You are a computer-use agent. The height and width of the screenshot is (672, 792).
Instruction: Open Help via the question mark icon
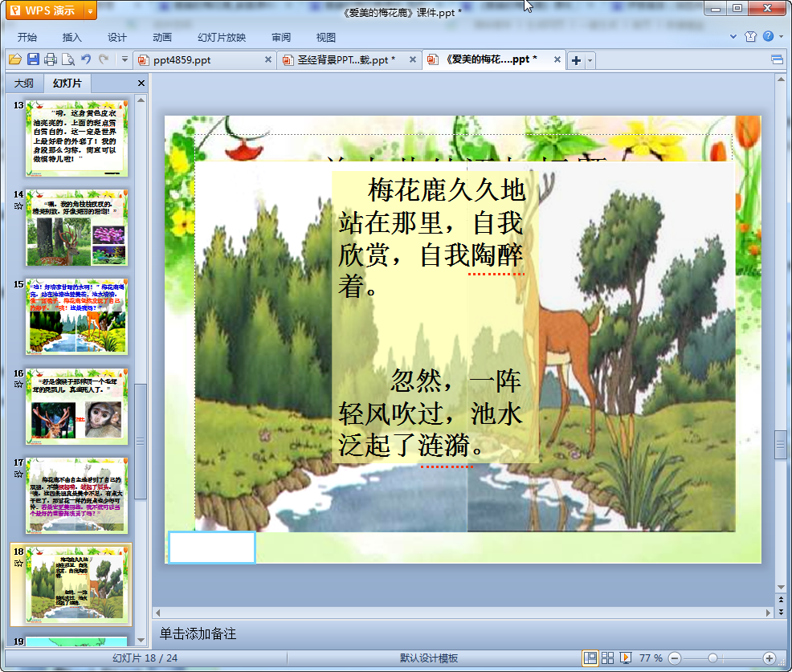pyautogui.click(x=768, y=36)
